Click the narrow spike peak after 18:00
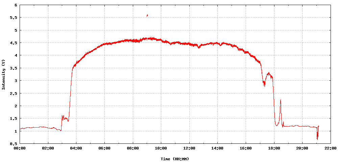The image size is (338, 162). [281, 101]
